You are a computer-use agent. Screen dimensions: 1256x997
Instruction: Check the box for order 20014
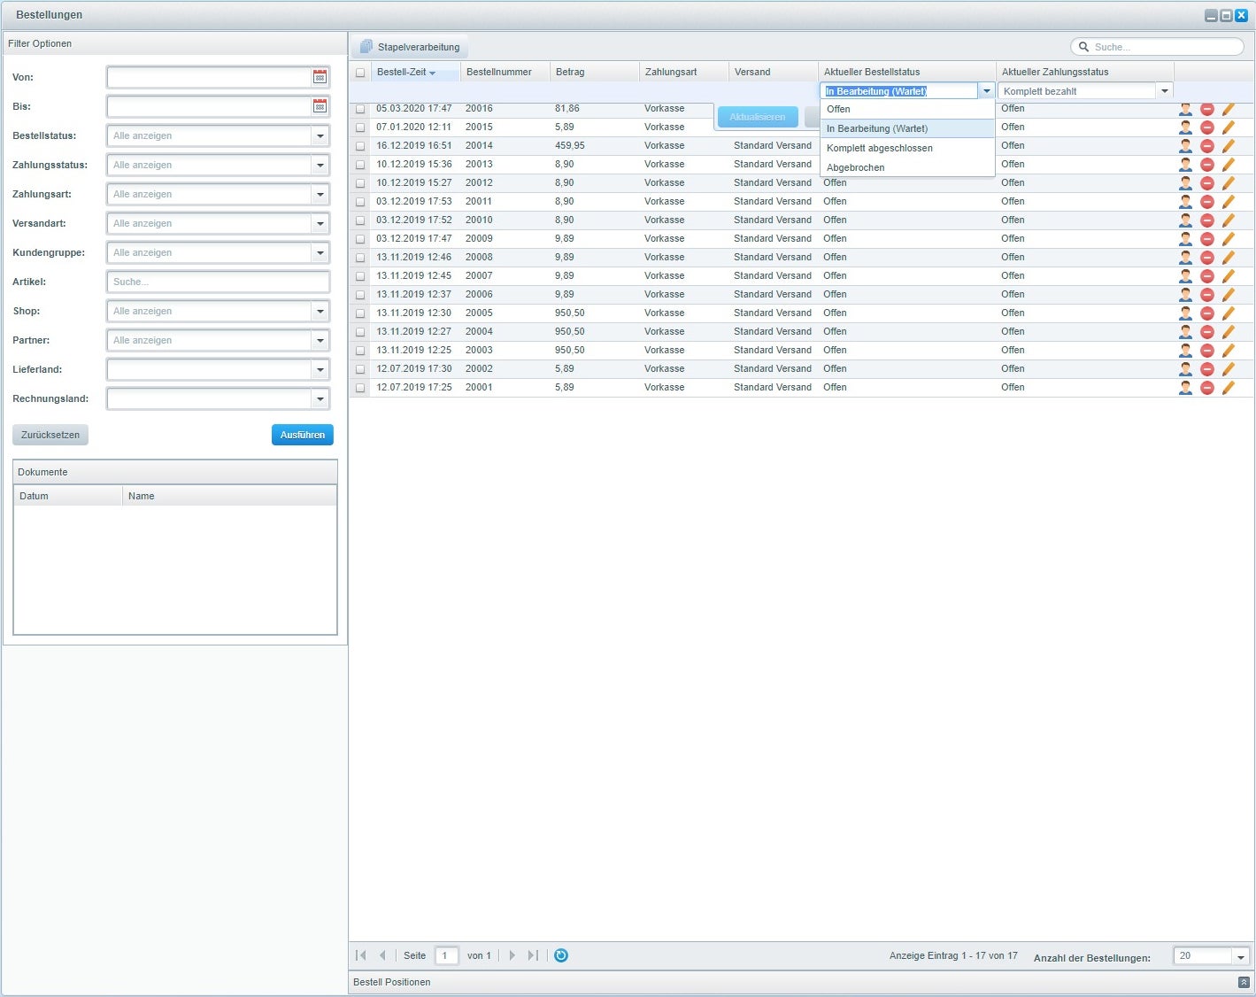point(360,146)
